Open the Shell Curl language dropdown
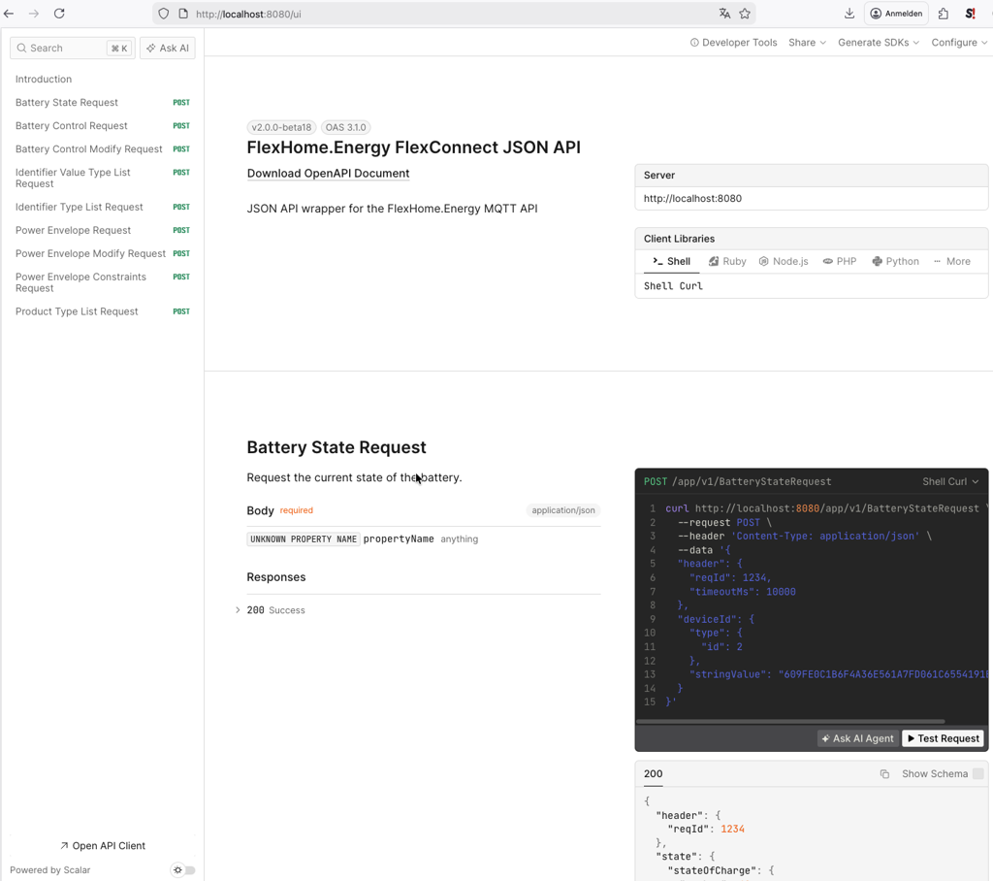This screenshot has height=881, width=993. pyautogui.click(x=950, y=481)
